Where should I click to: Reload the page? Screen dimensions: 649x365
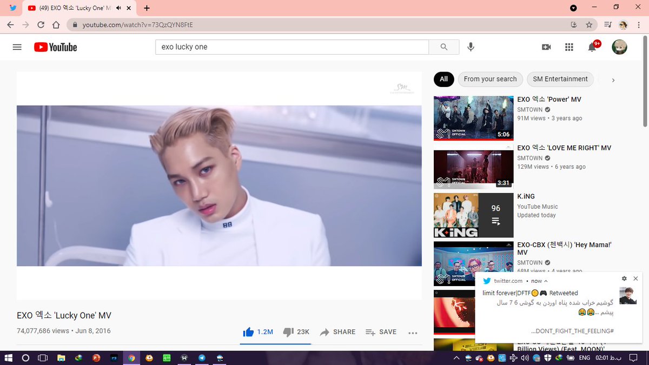pyautogui.click(x=41, y=25)
